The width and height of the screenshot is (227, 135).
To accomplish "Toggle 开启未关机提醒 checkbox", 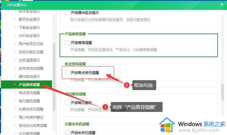I will tap(67, 132).
